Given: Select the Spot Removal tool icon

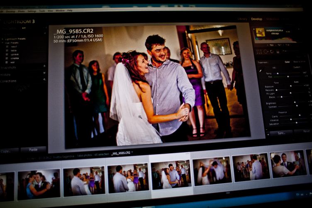Looking at the screenshot, I should click(x=266, y=51).
